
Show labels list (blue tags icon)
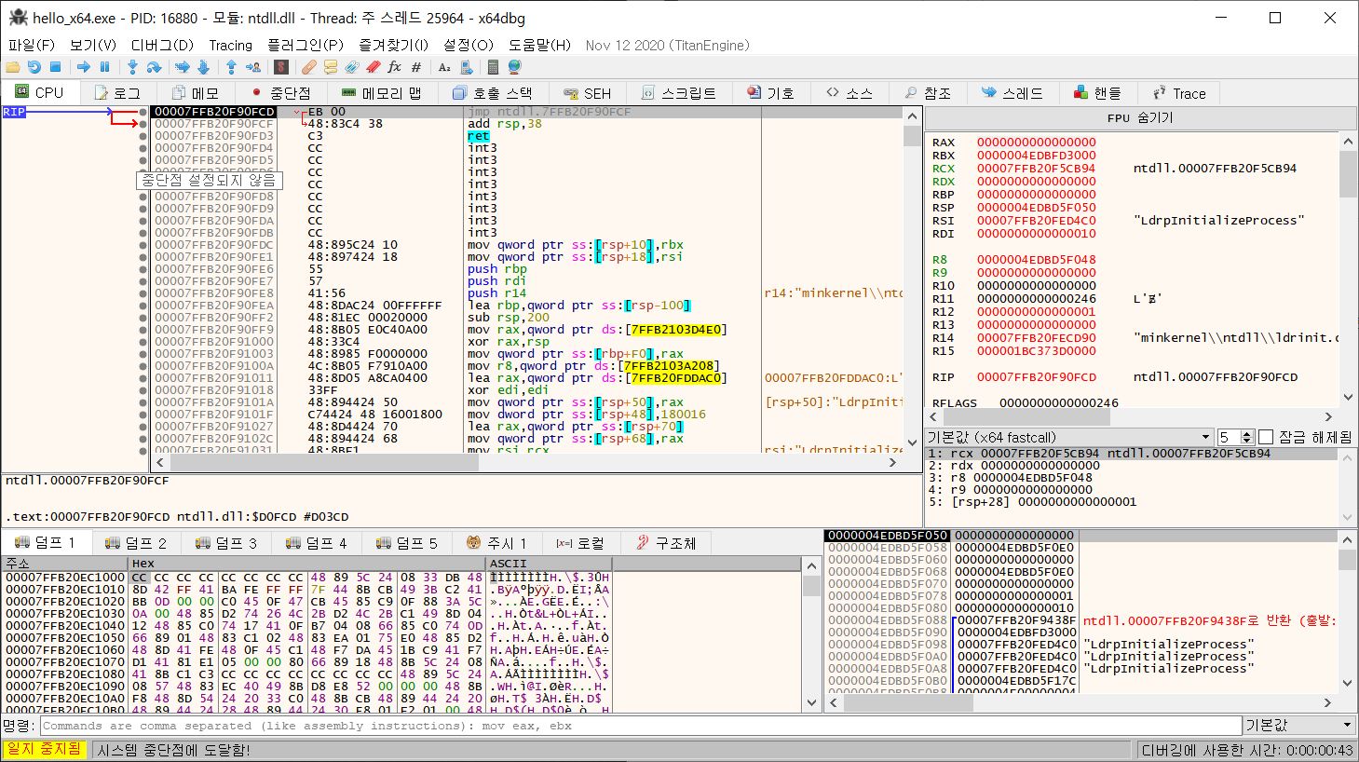(352, 67)
